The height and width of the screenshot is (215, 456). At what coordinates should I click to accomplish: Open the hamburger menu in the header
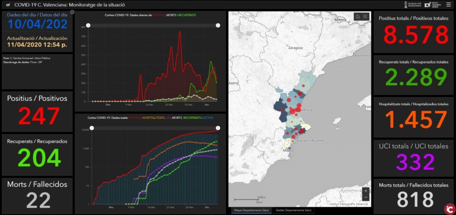coord(448,5)
